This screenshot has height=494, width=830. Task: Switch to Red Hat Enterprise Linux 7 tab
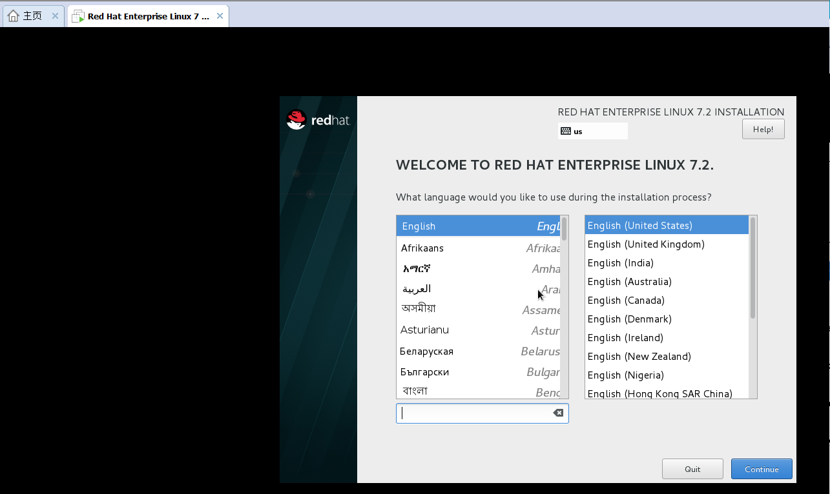(x=148, y=16)
